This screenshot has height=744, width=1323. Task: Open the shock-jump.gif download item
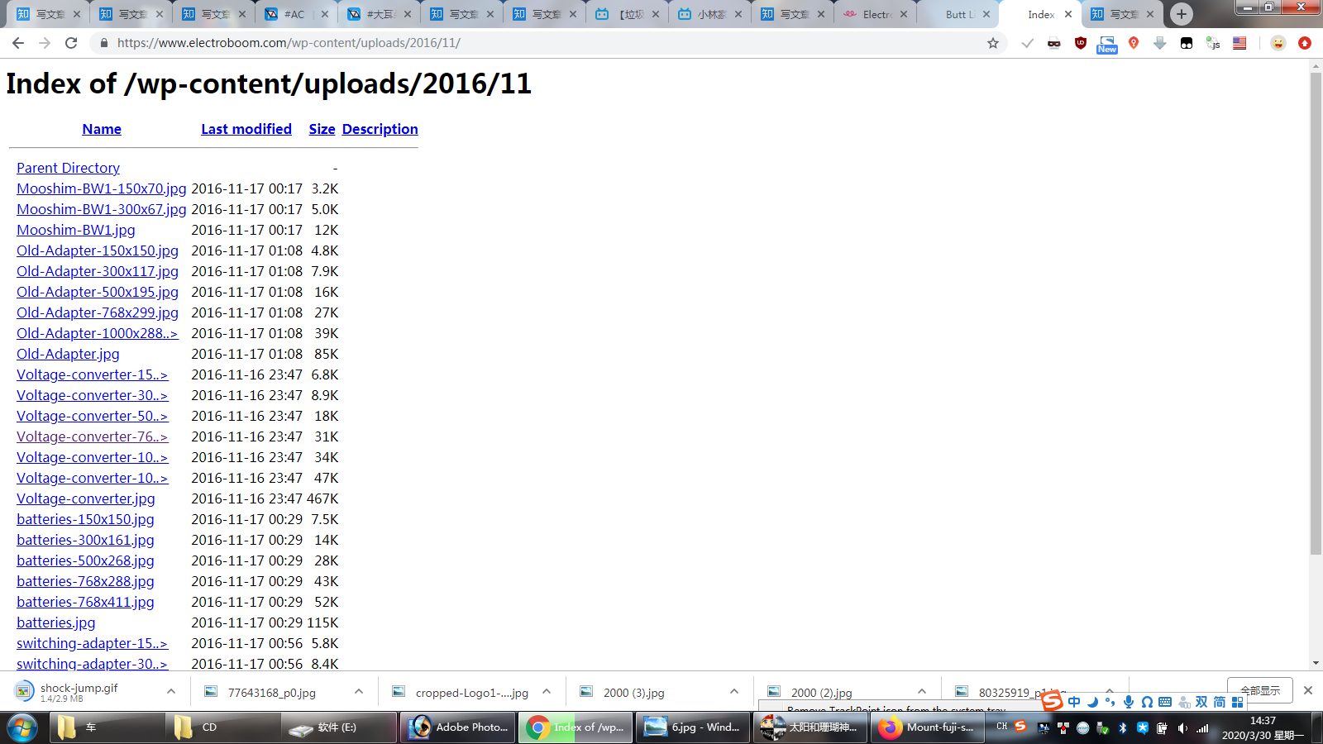pos(79,692)
